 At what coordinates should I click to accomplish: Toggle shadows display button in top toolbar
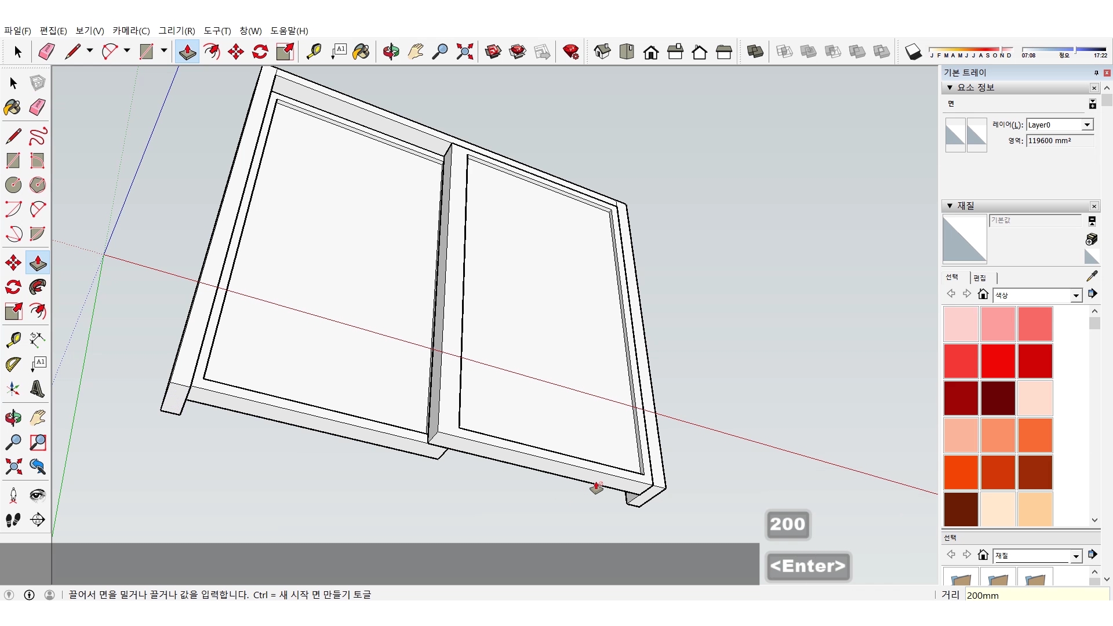point(913,52)
